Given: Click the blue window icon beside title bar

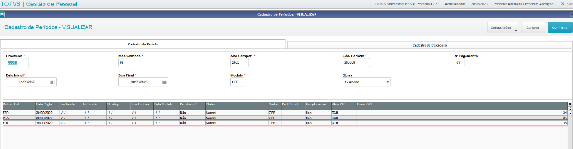Looking at the screenshot, I should pyautogui.click(x=2, y=14).
